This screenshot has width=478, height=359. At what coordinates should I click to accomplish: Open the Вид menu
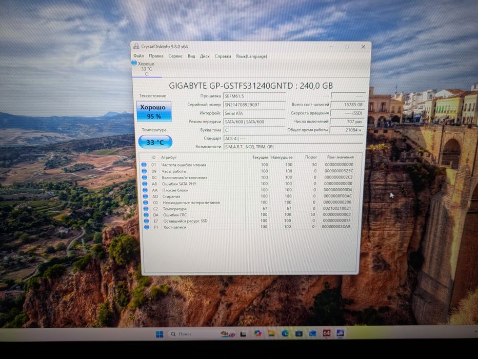191,56
